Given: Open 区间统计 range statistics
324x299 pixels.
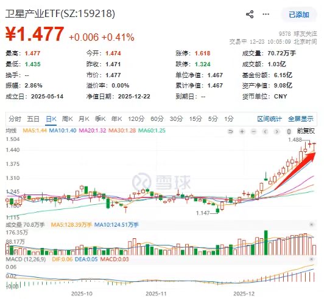Looking at the screenshot, I should [269, 119].
